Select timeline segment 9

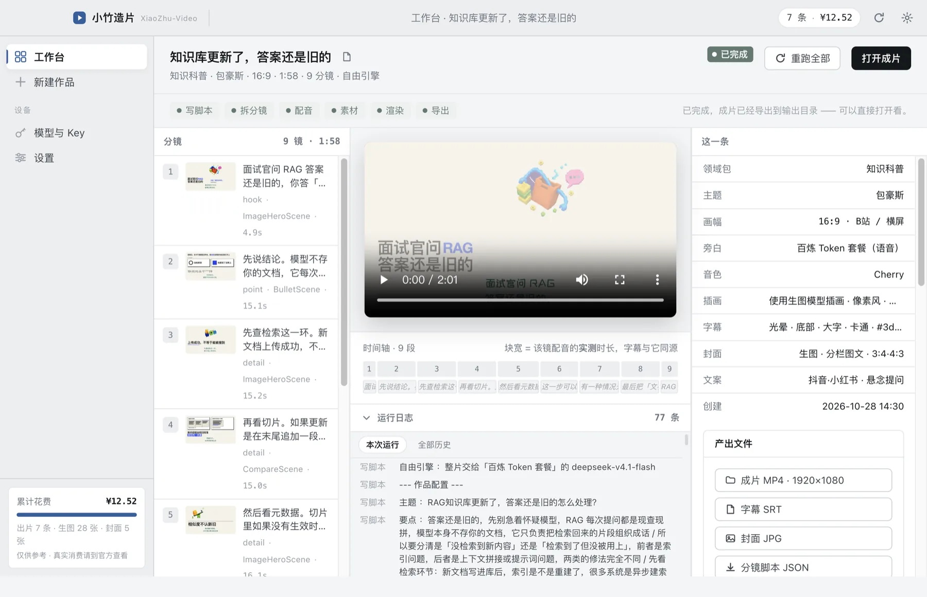pos(669,369)
